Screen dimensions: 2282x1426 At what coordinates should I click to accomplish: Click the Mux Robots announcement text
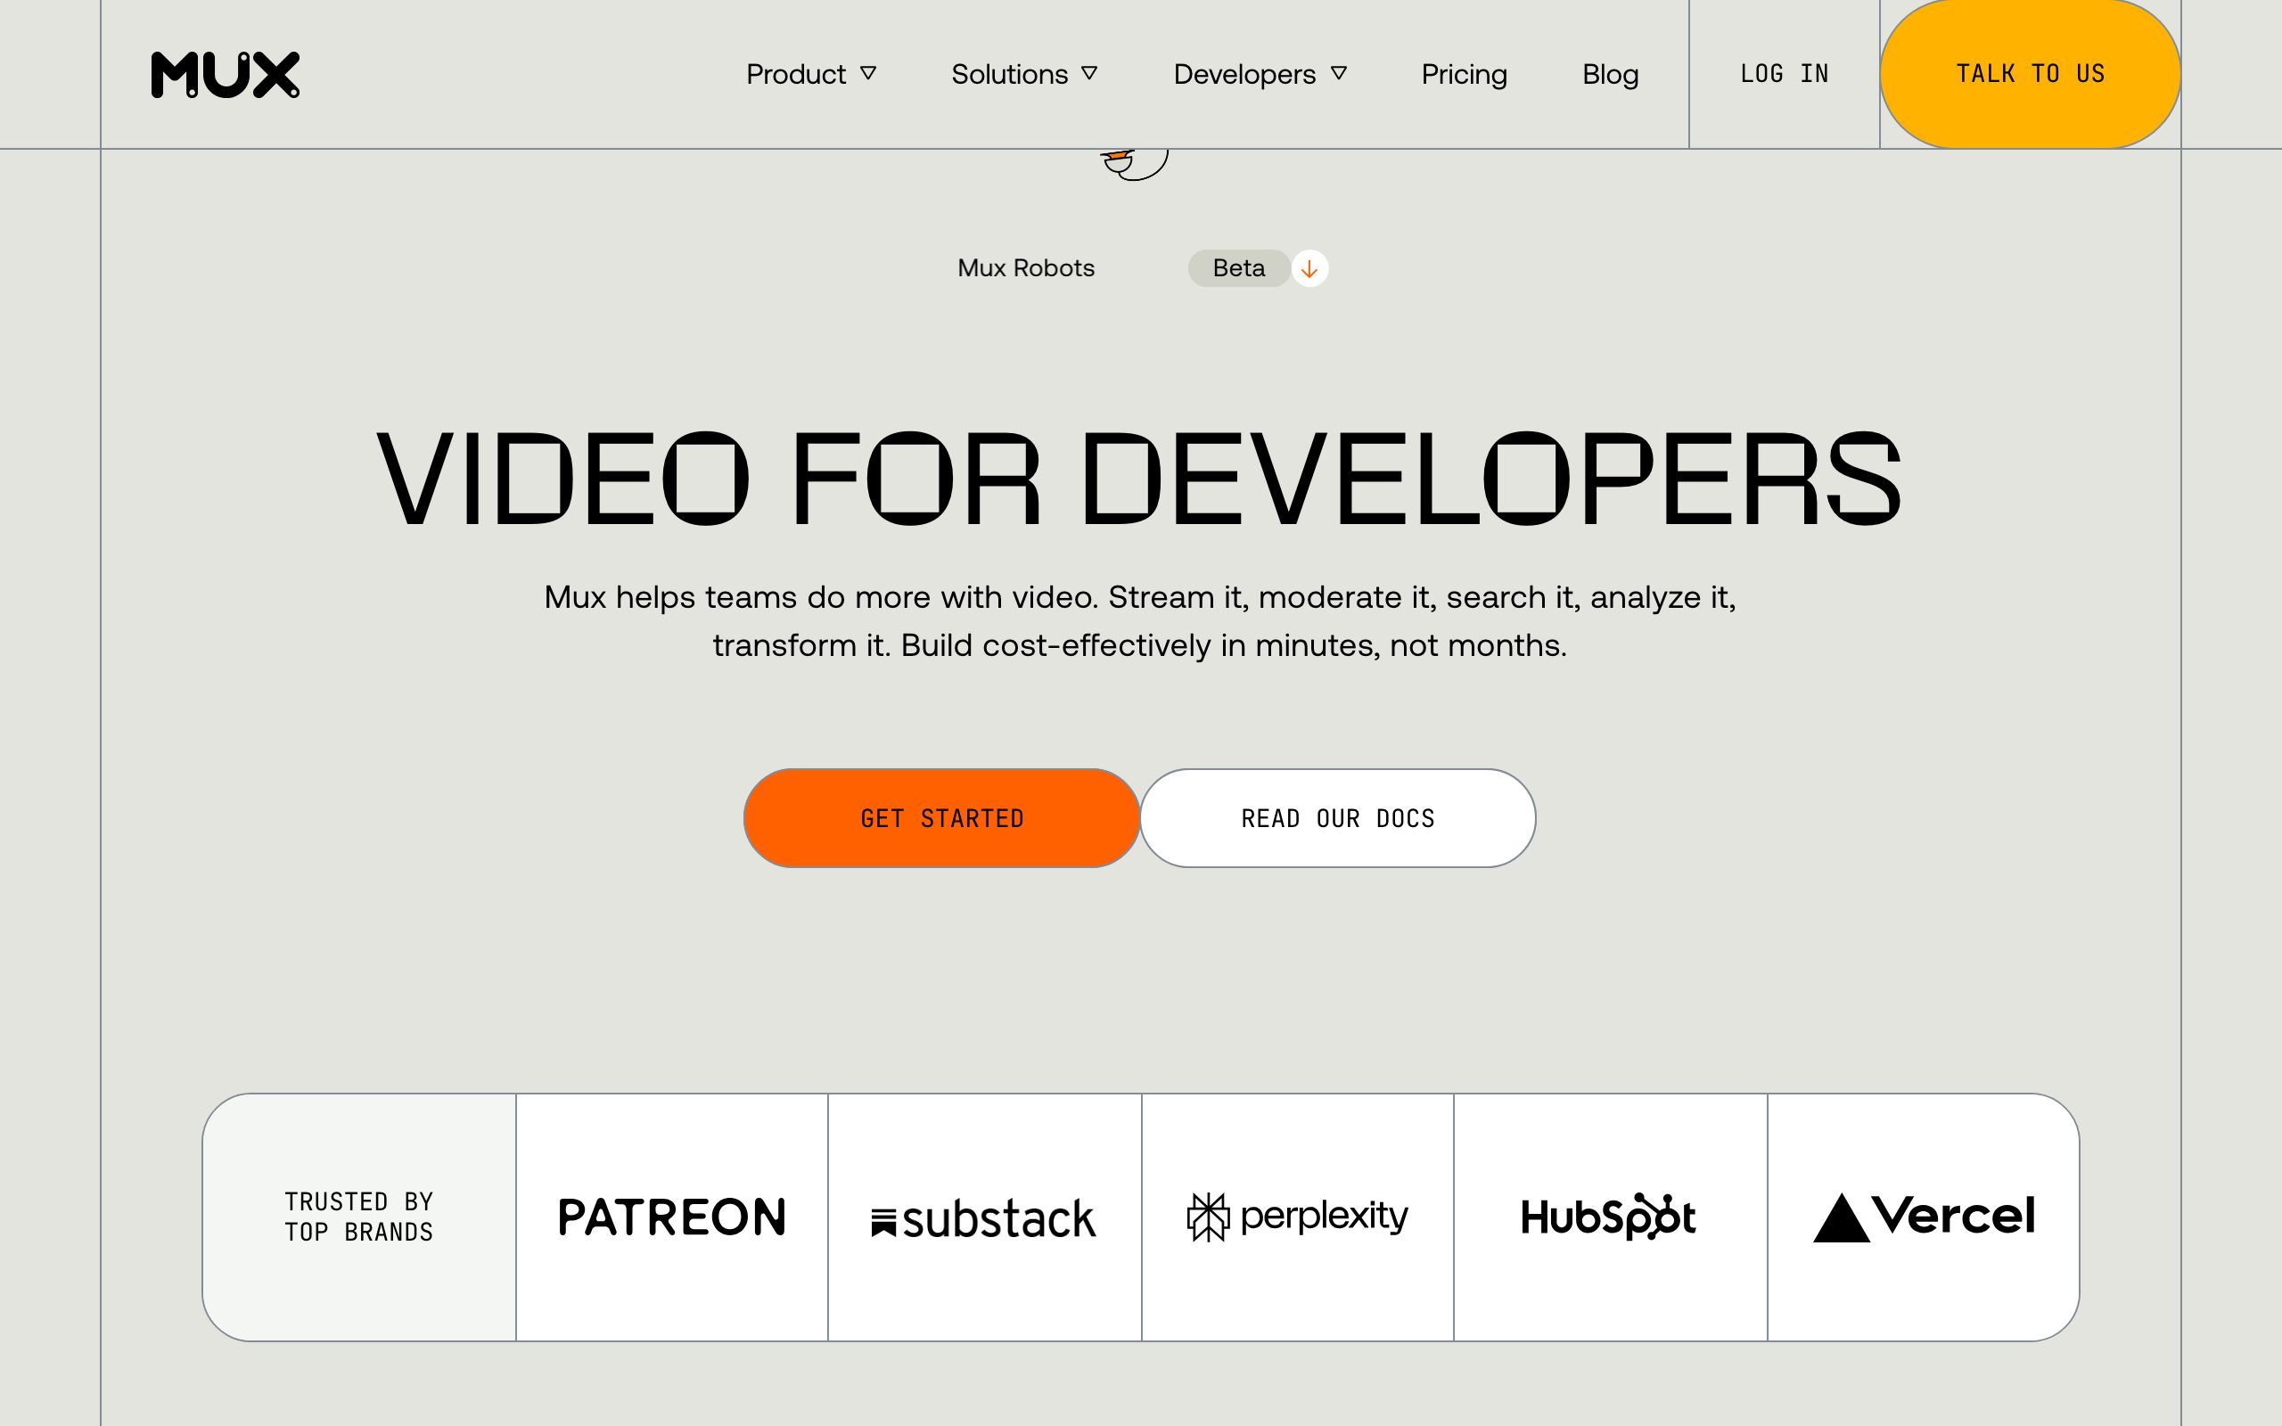(1026, 268)
